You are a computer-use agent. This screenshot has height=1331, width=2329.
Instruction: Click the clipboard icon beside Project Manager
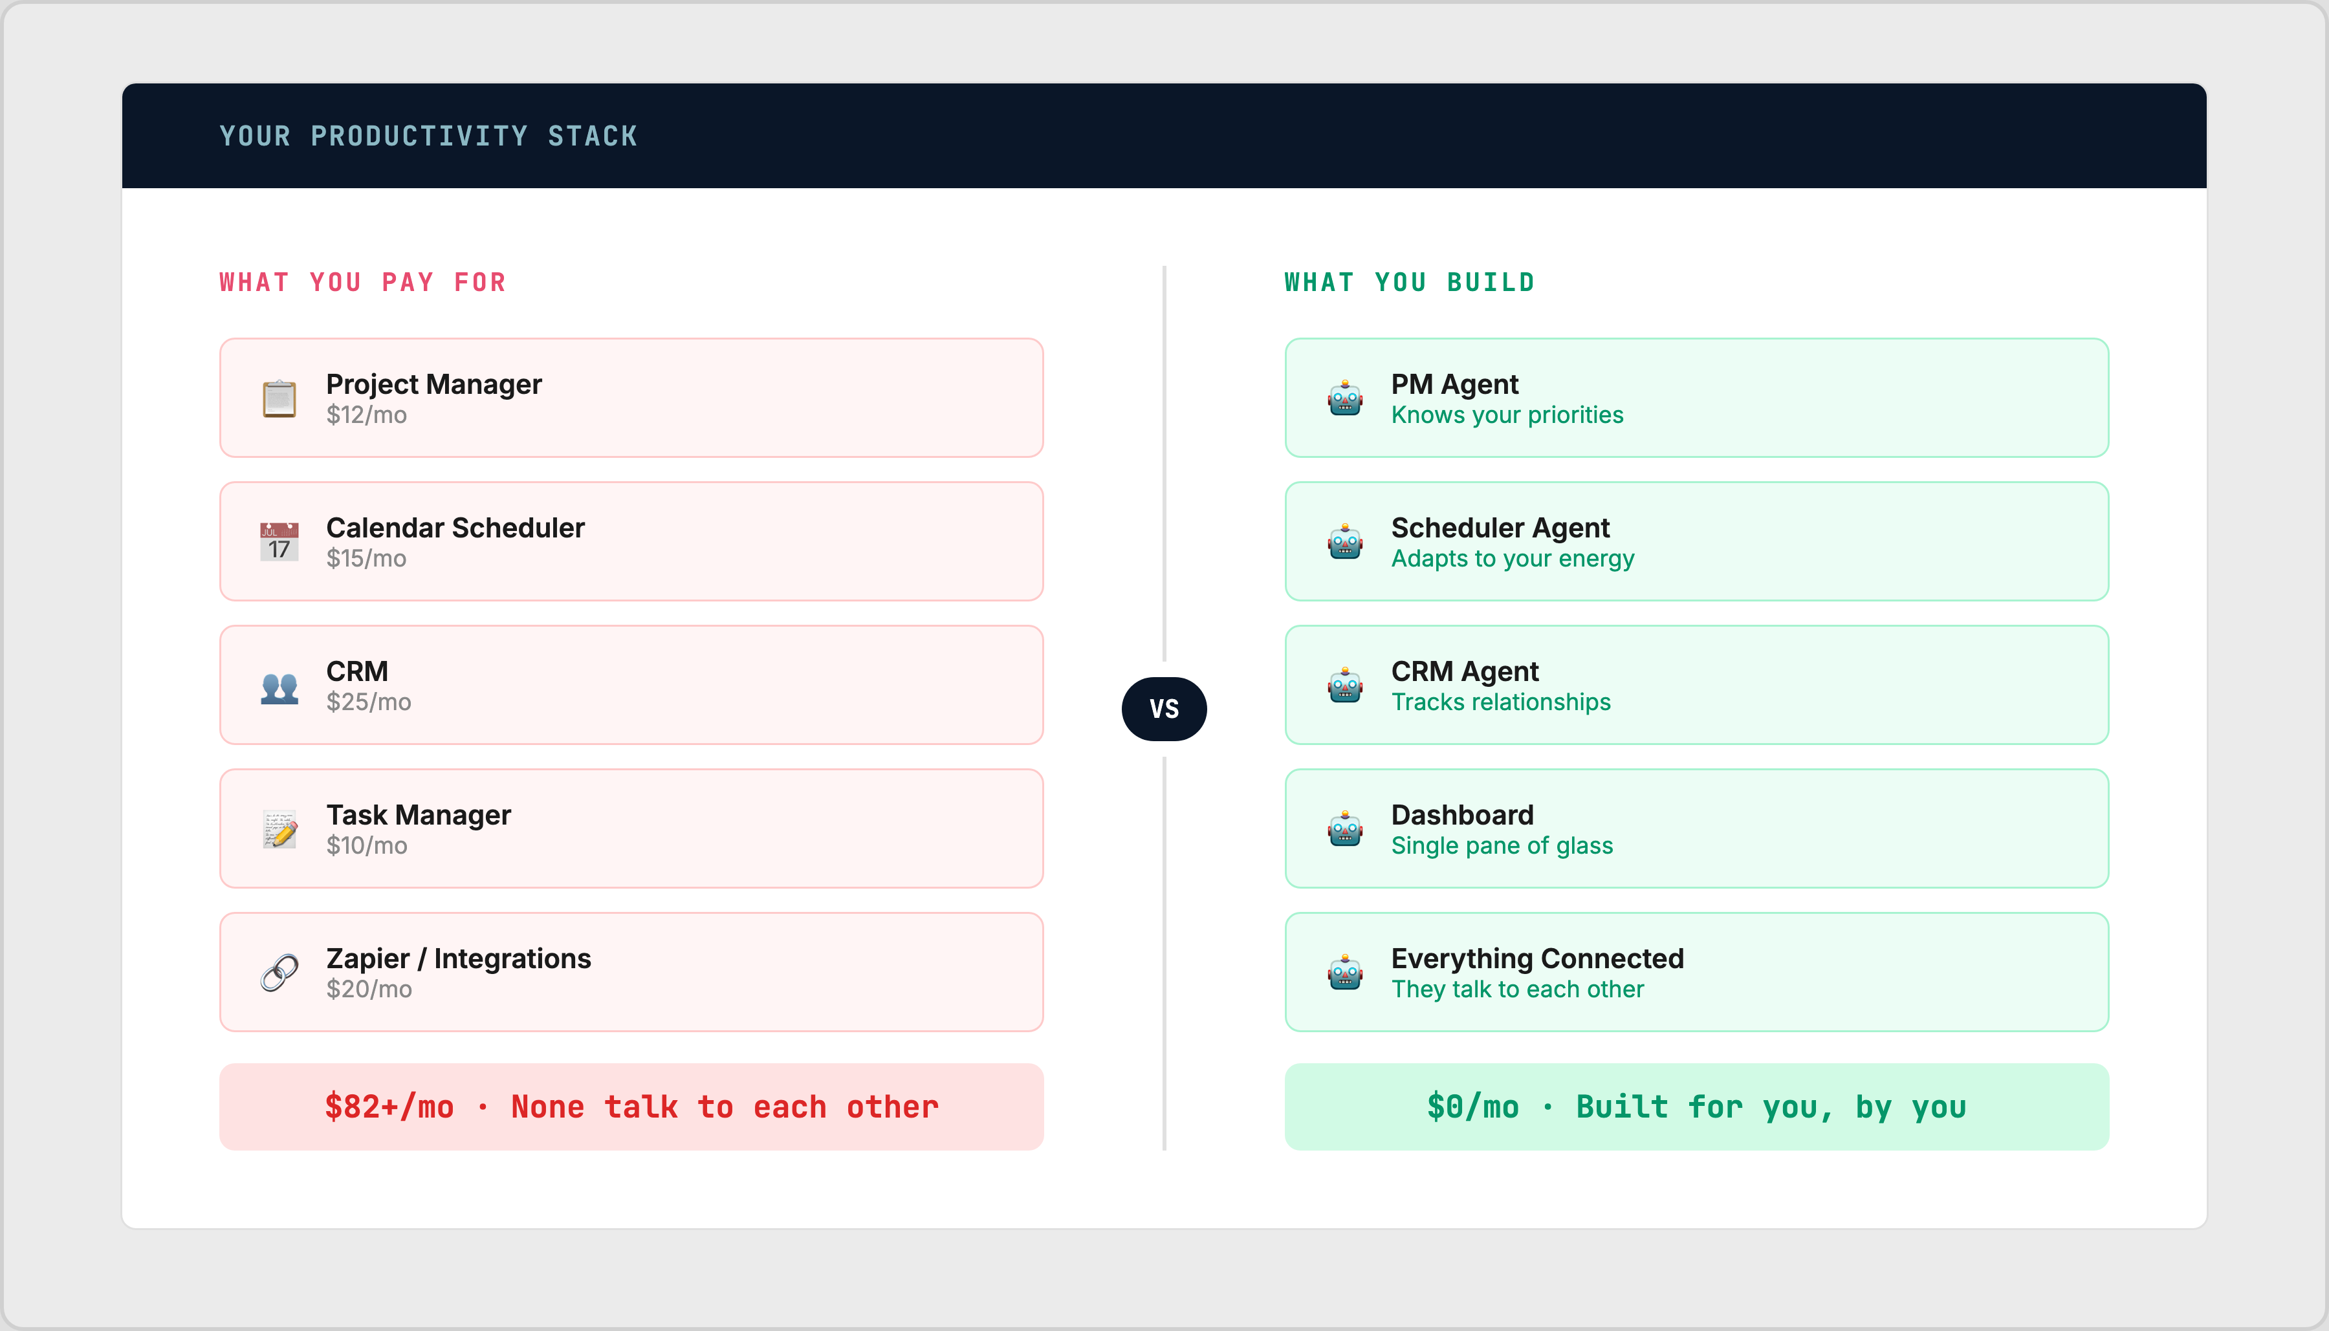[x=279, y=398]
